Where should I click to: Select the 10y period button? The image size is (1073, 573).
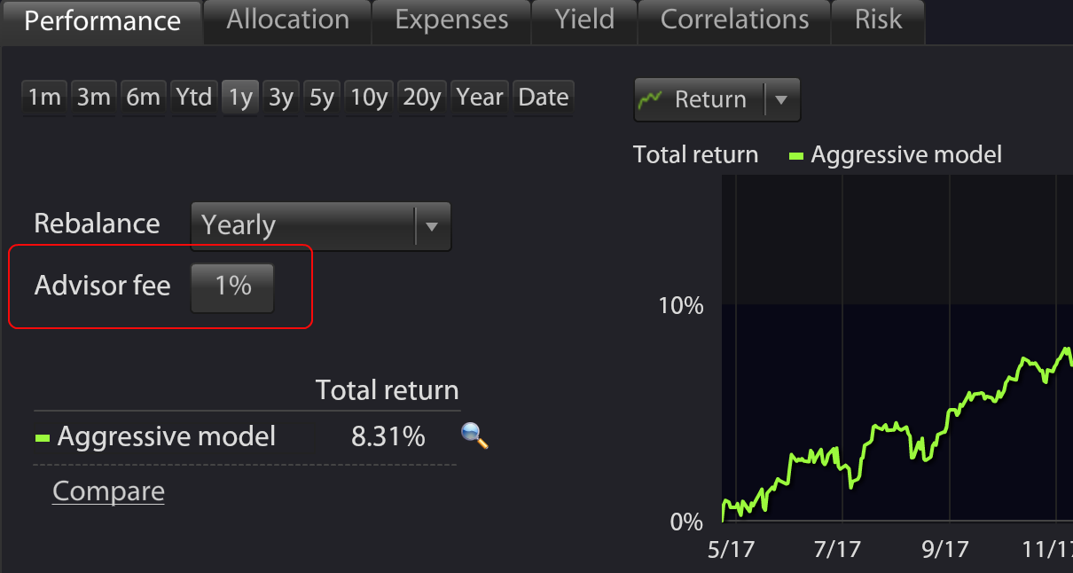(x=369, y=98)
